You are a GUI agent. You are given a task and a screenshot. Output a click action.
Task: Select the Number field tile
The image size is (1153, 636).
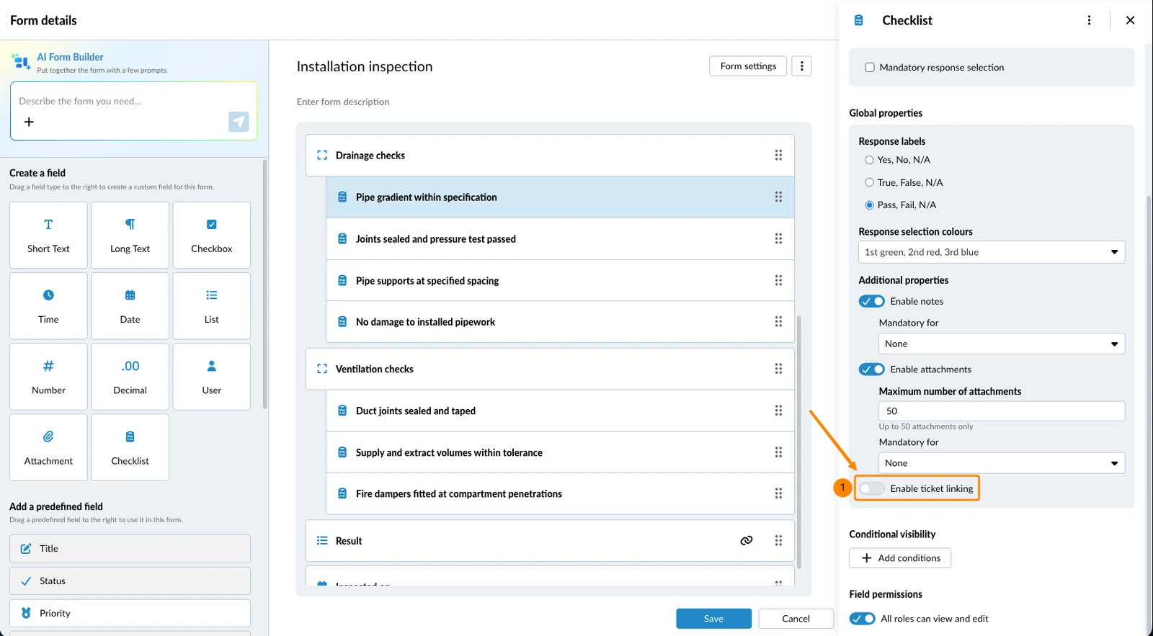pyautogui.click(x=48, y=377)
